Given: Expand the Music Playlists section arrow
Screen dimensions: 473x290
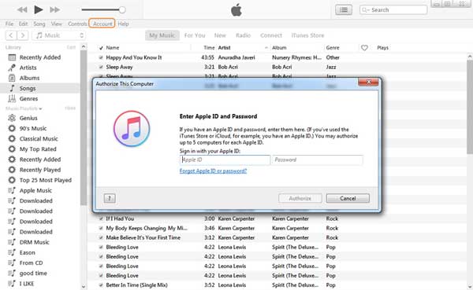Looking at the screenshot, I should click(40, 108).
